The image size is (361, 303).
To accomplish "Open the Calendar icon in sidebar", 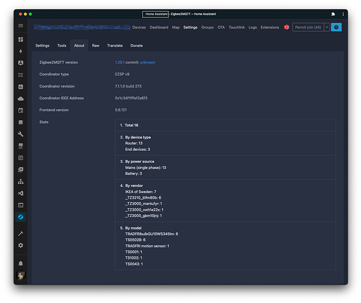I will click(x=21, y=110).
